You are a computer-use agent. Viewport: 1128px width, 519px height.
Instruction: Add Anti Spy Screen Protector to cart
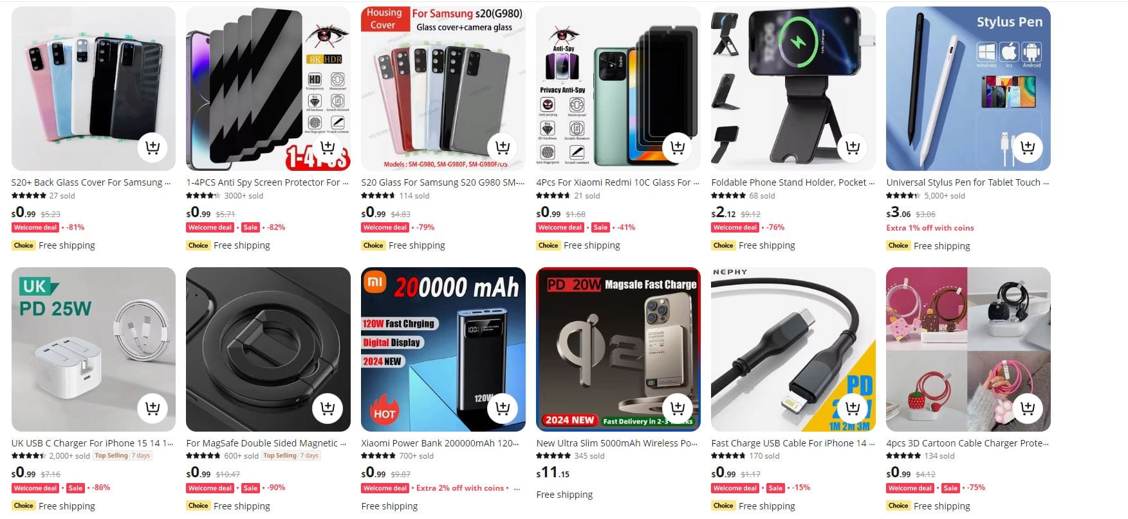328,147
